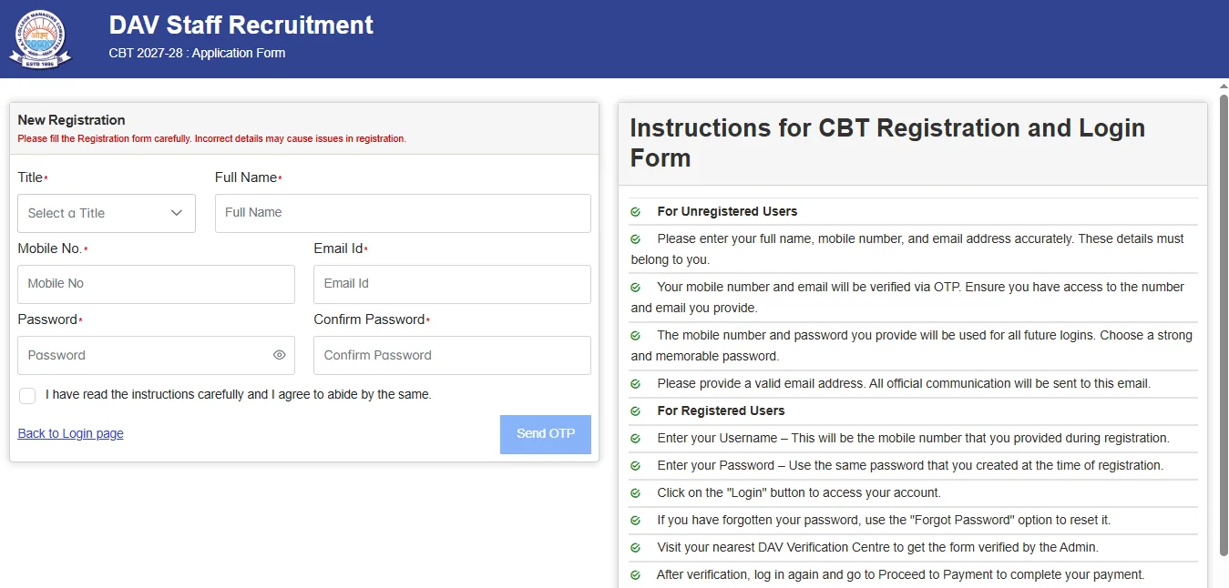
Task: Click check icon beside enter your full name line
Action: pos(636,239)
